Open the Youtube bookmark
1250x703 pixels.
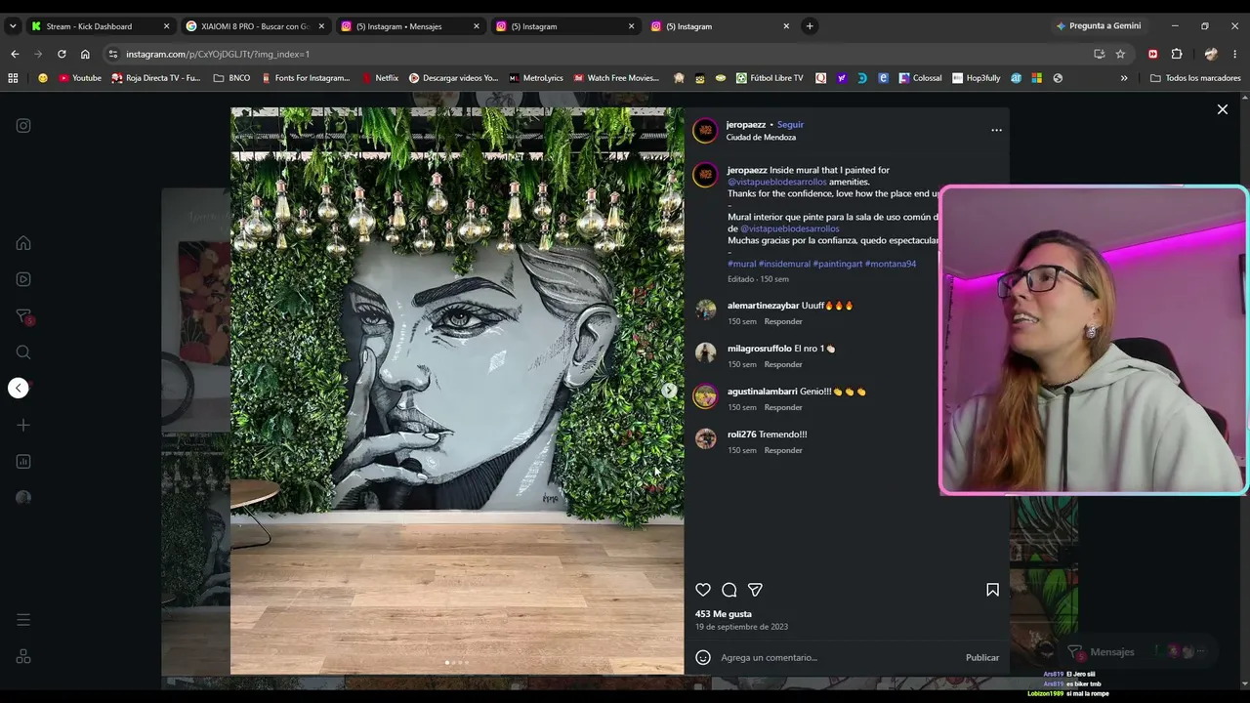click(x=80, y=78)
